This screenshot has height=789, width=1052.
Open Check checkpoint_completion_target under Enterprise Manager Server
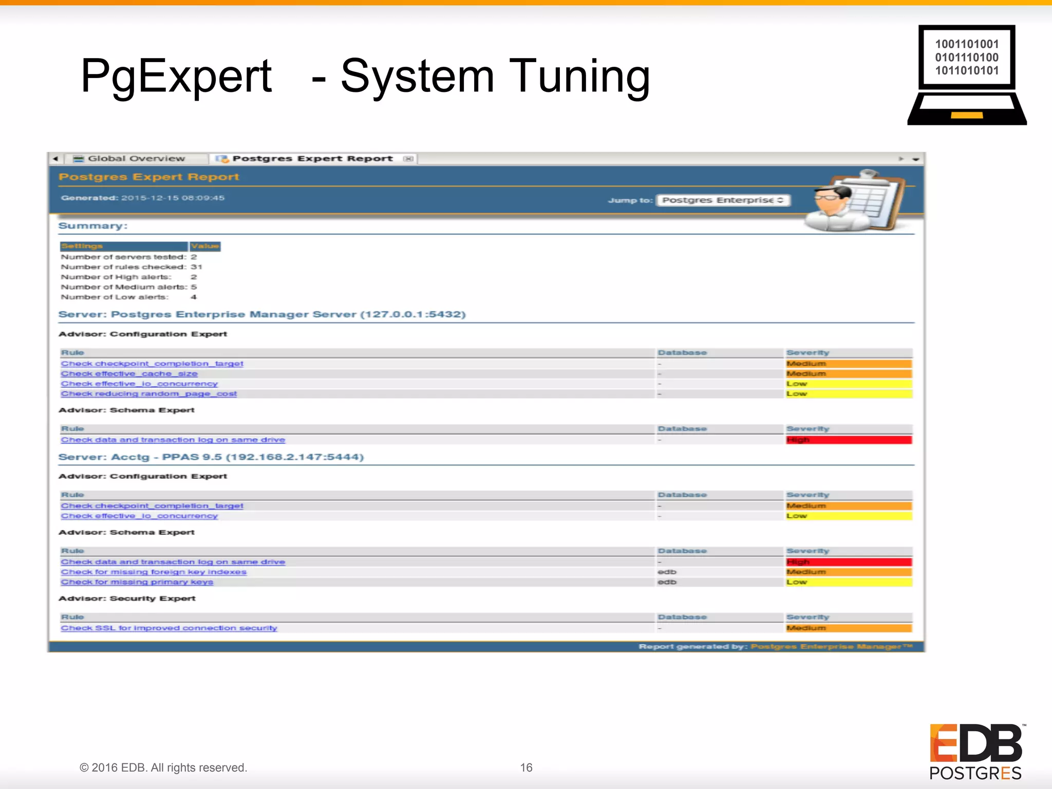pos(152,364)
